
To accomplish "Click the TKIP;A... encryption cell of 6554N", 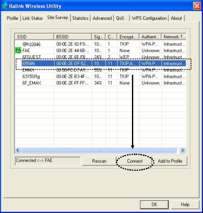I will point(128,63).
